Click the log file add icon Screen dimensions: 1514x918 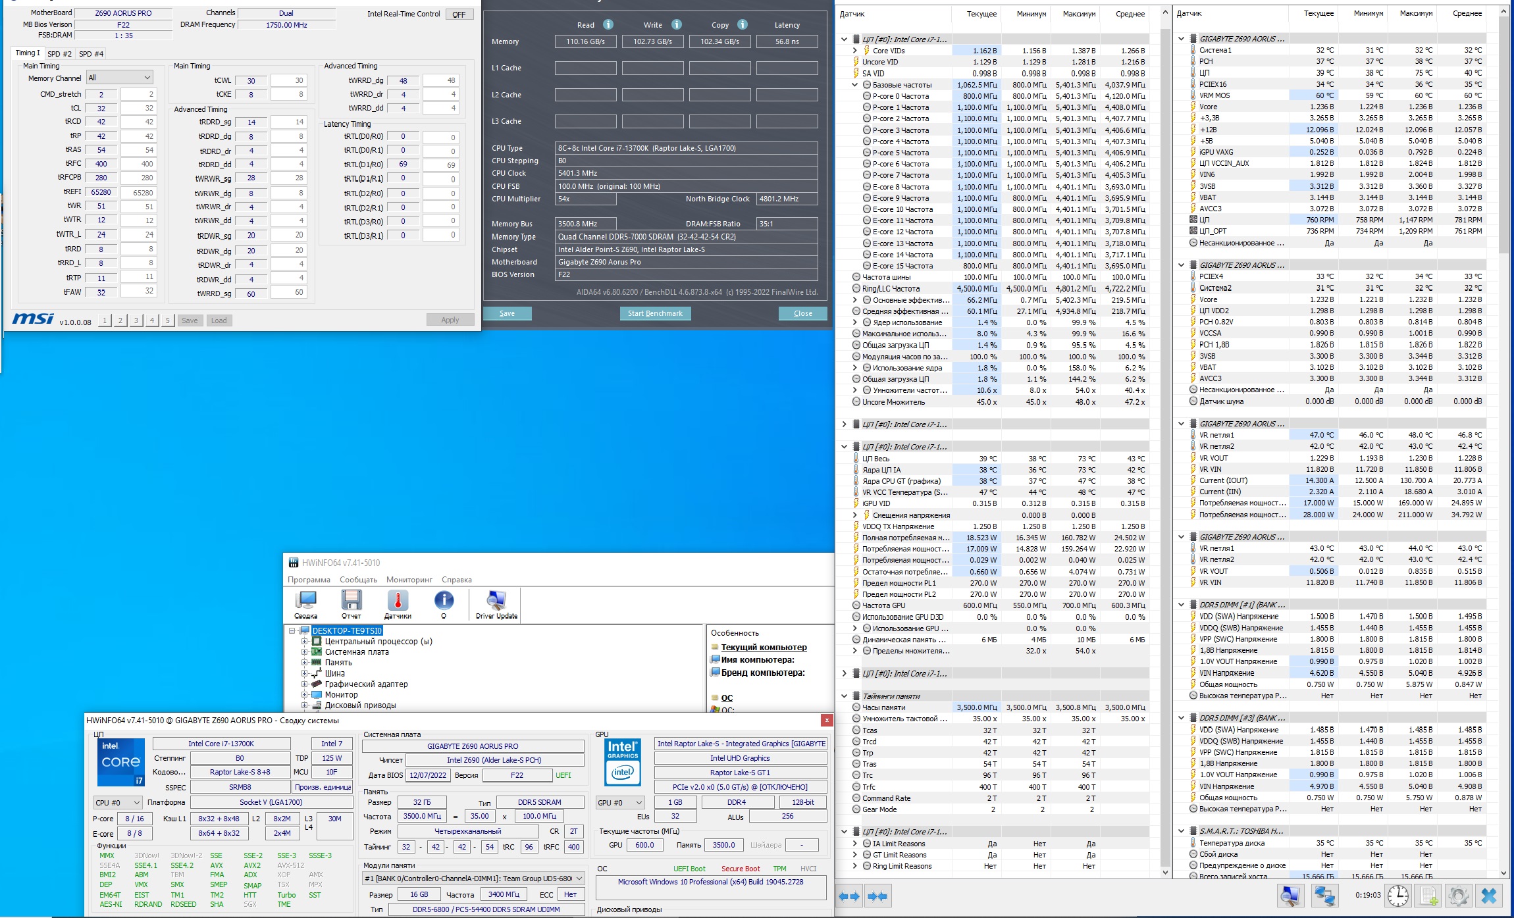tap(1428, 896)
